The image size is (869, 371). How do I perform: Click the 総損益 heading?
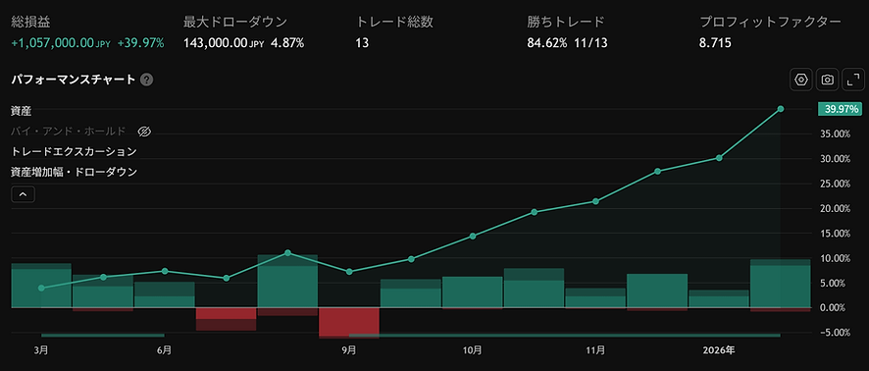point(31,23)
